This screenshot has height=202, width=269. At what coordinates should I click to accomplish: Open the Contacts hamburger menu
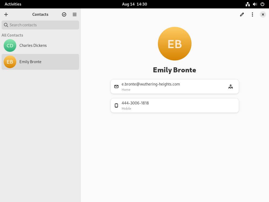click(x=74, y=14)
